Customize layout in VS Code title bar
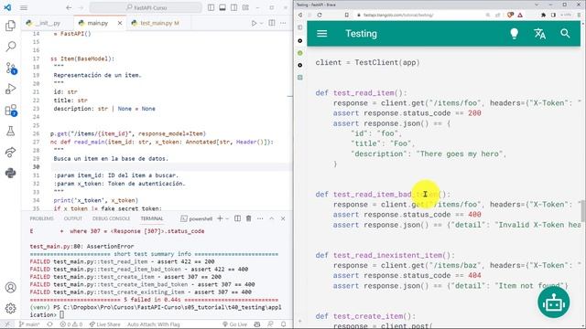Screen dimensions: 586x329 click(x=245, y=7)
